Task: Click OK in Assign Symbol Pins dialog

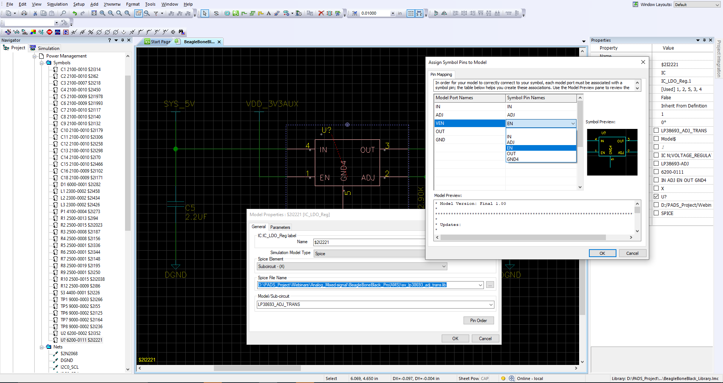Action: pyautogui.click(x=602, y=253)
